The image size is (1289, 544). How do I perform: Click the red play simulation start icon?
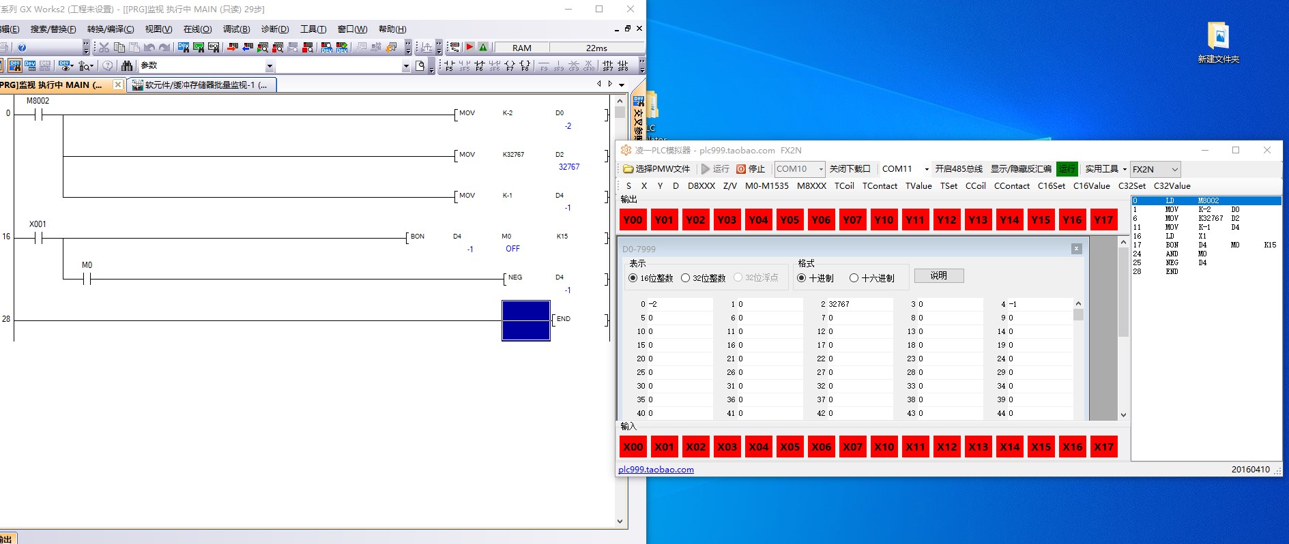tap(469, 48)
